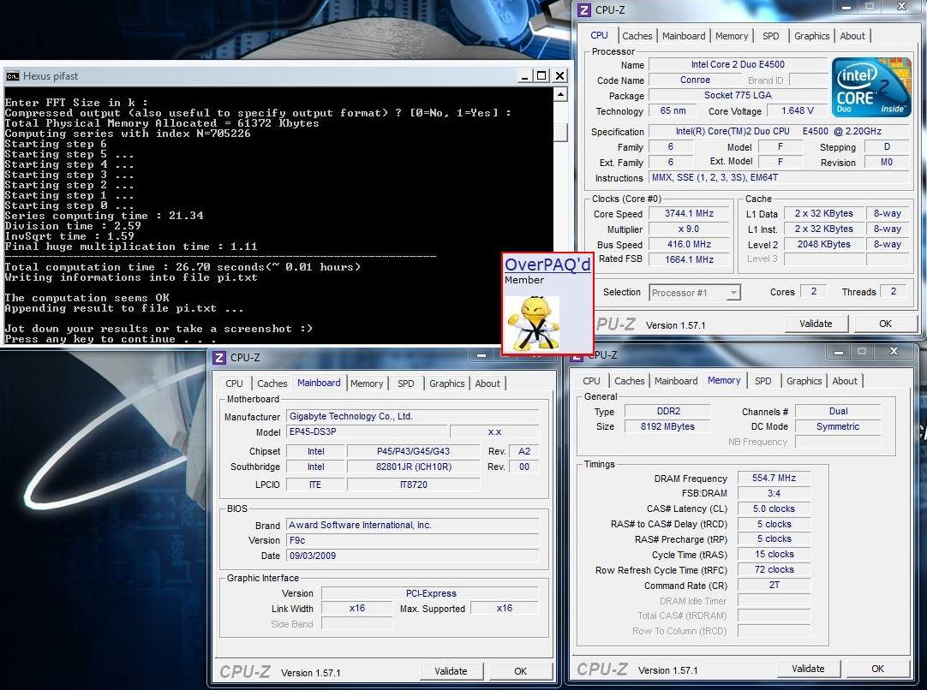The height and width of the screenshot is (690, 927).
Task: Click the Bus Speed 416.0 MHz value
Action: pyautogui.click(x=688, y=244)
